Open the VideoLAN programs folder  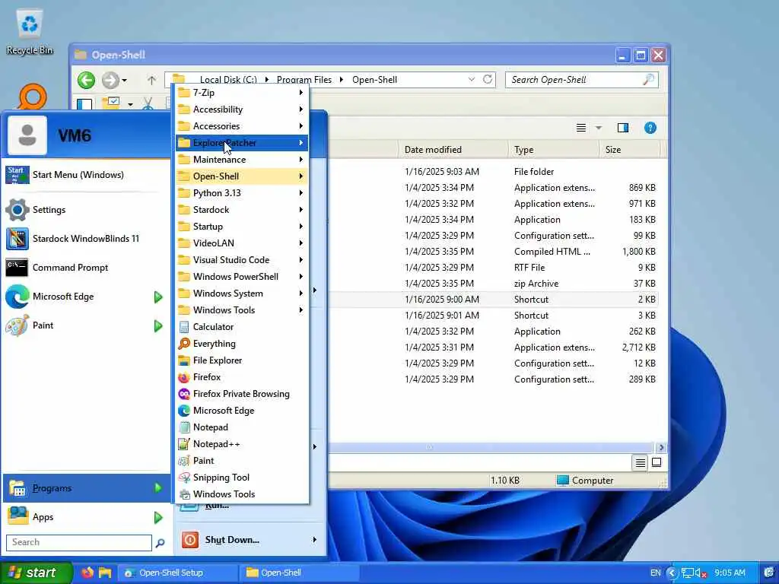tap(242, 243)
